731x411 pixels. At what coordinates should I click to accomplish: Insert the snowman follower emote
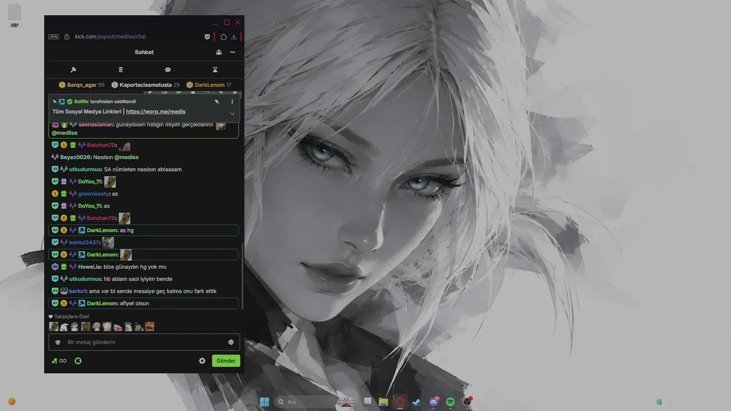point(128,327)
